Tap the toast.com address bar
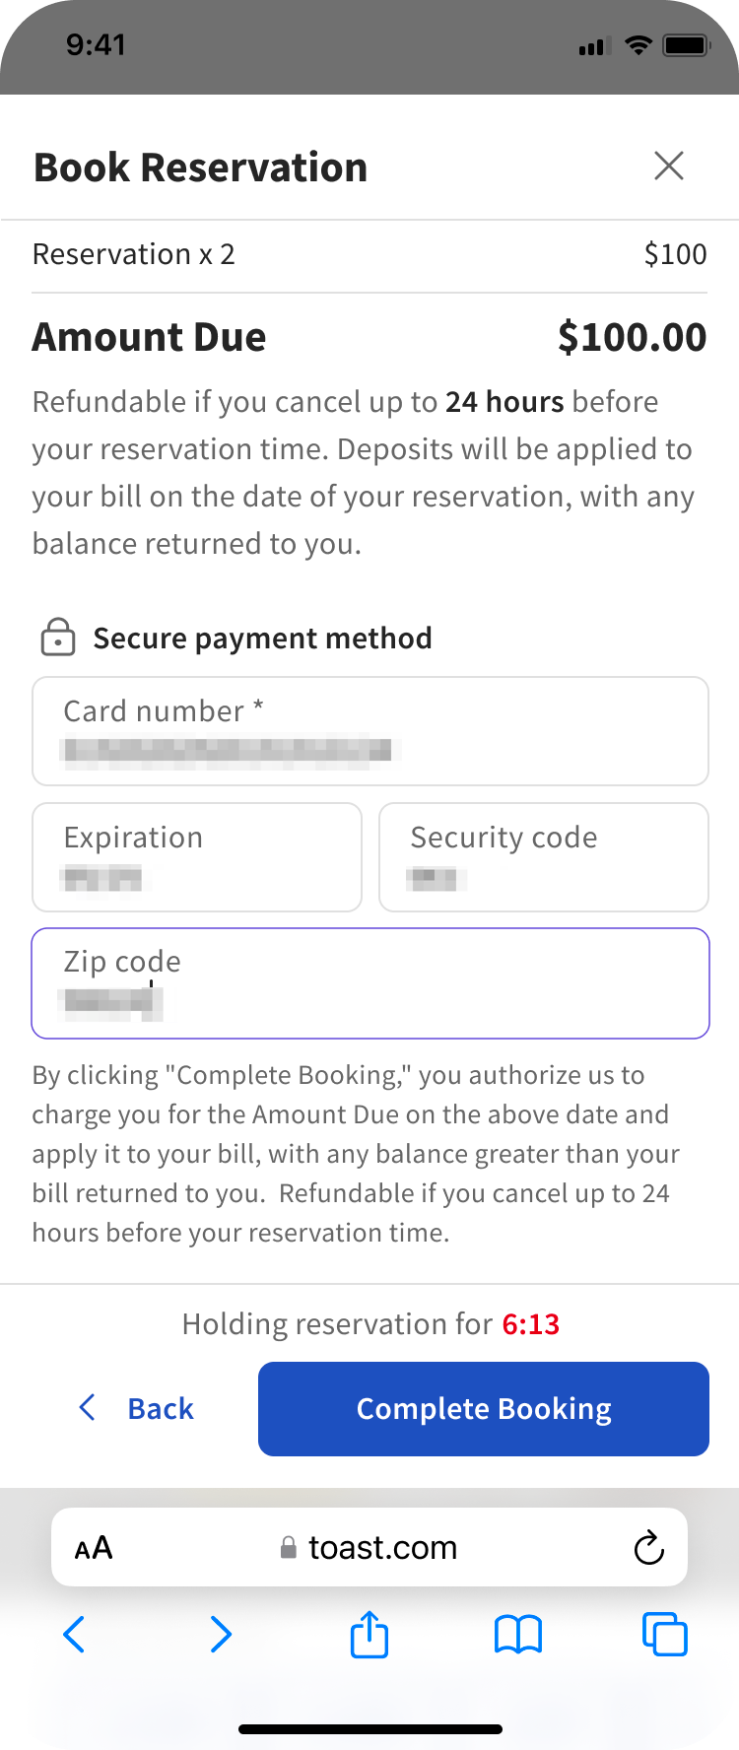Screen dimensions: 739x1750 coord(369,1548)
